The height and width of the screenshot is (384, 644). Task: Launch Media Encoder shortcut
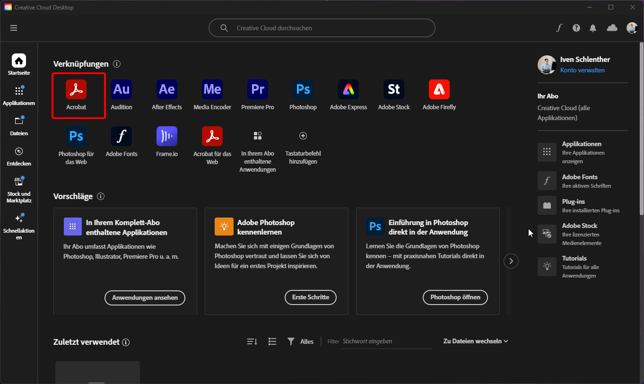212,89
